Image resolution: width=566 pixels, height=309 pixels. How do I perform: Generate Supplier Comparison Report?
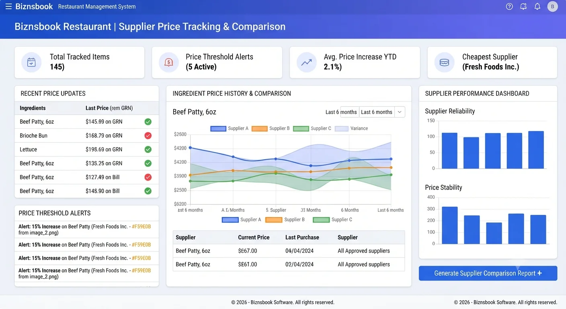click(x=488, y=273)
